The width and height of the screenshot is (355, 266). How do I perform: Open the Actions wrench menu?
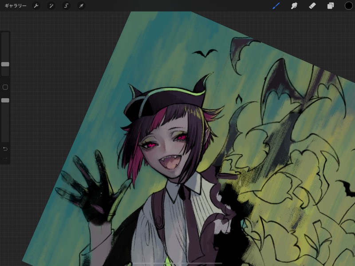[x=36, y=6]
